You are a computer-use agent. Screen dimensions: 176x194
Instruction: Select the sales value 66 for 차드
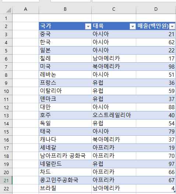pos(156,172)
